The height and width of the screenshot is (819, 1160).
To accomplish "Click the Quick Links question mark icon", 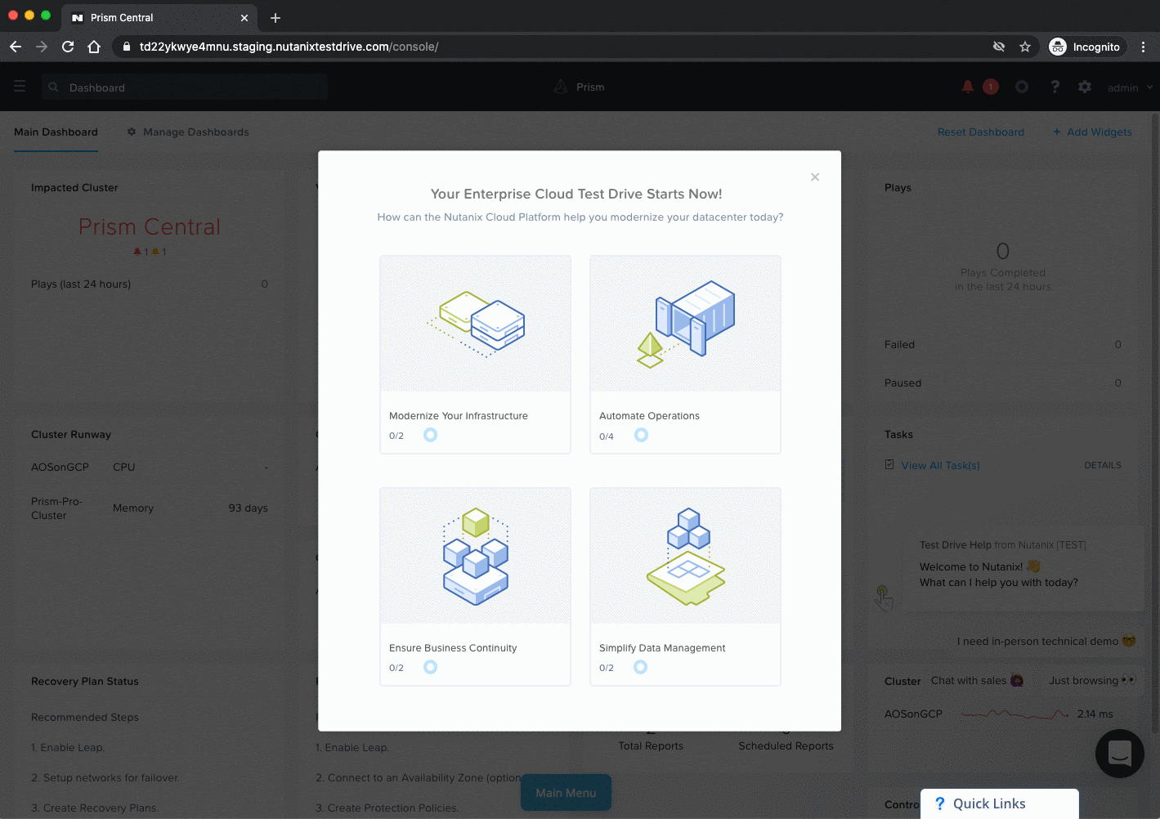I will click(940, 803).
